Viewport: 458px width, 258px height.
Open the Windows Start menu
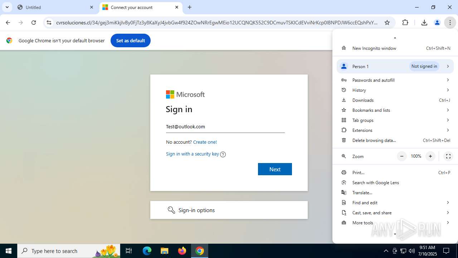coord(9,251)
